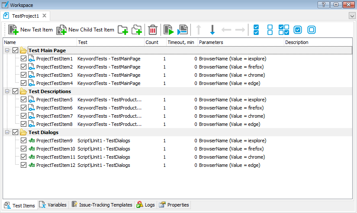Click the Invert Selection checkboxes icon

[284, 30]
